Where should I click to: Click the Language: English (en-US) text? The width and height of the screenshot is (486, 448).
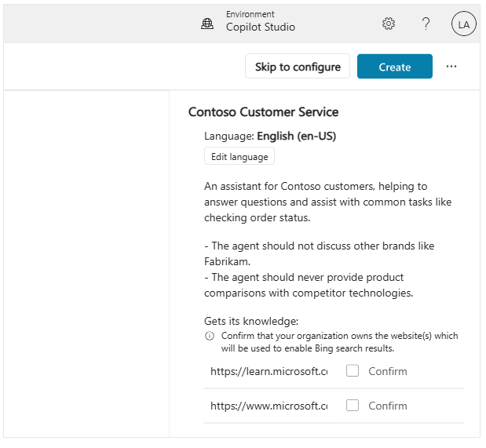270,136
